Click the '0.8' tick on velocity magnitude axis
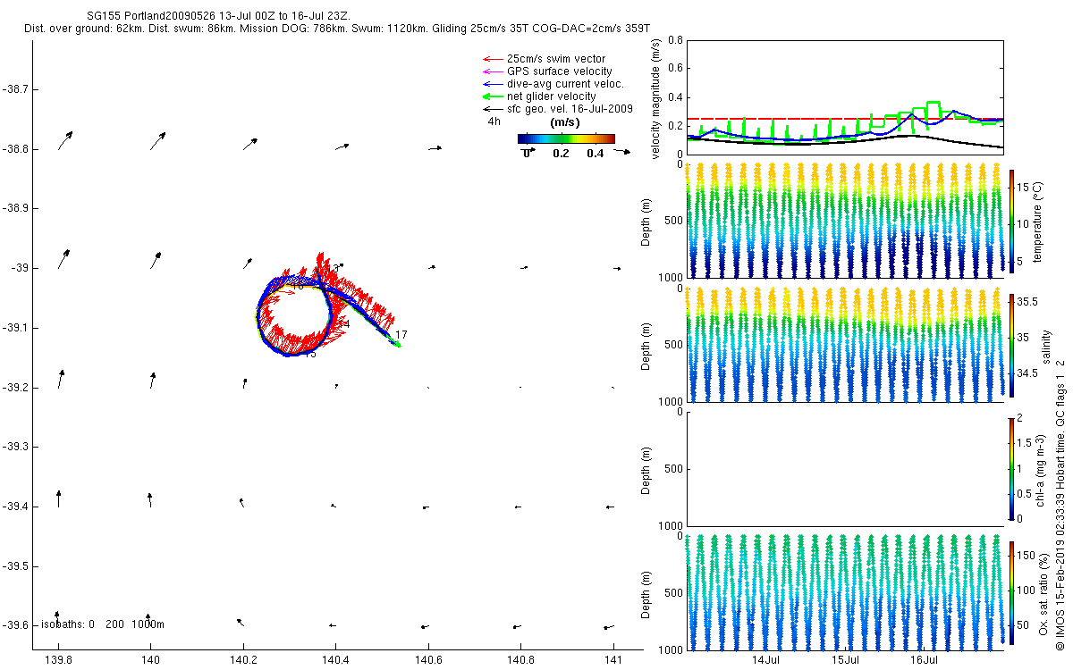1073x670 pixels. click(x=676, y=40)
